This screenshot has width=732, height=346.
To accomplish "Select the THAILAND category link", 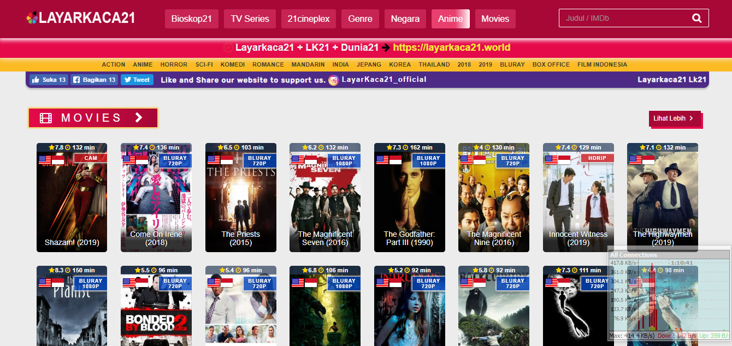I will pos(434,64).
